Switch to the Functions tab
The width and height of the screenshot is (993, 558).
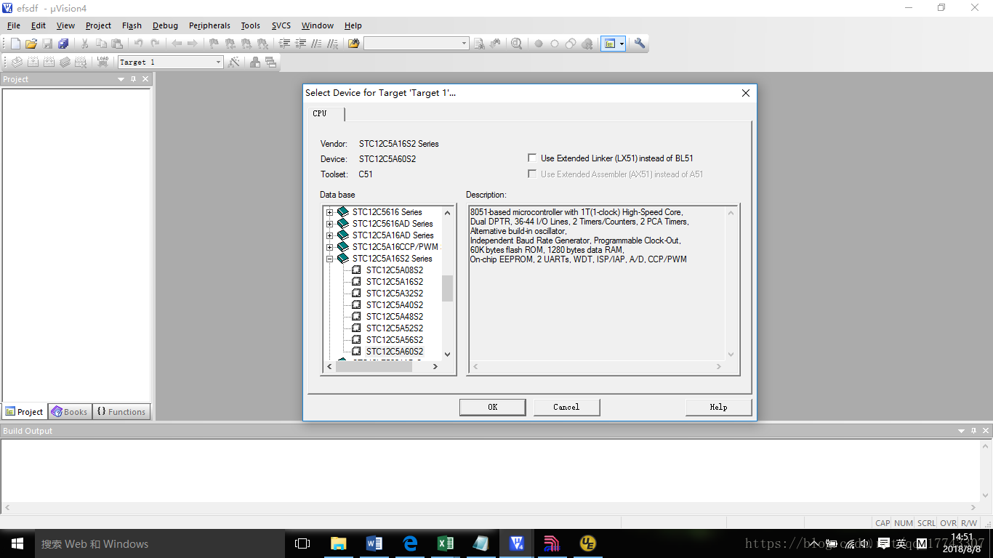pos(121,412)
